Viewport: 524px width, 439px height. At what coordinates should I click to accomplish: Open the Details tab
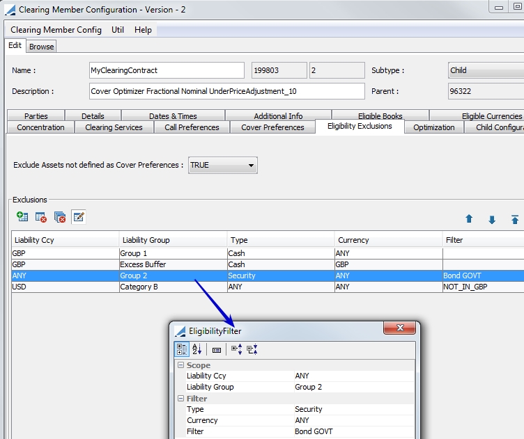click(x=93, y=115)
